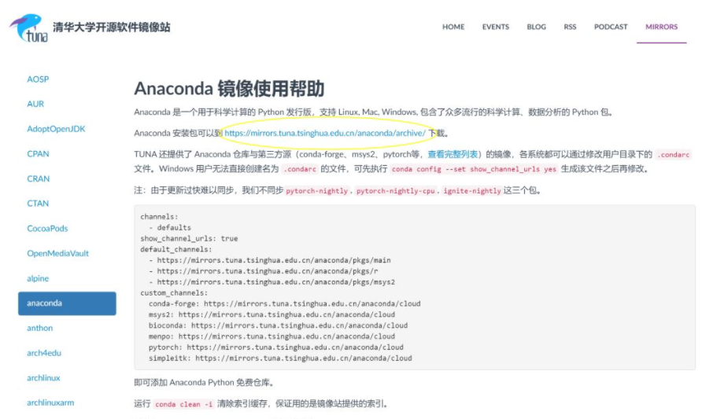Viewport: 724px width, 419px height.
Task: Open the CTAN help page
Action: 38,204
